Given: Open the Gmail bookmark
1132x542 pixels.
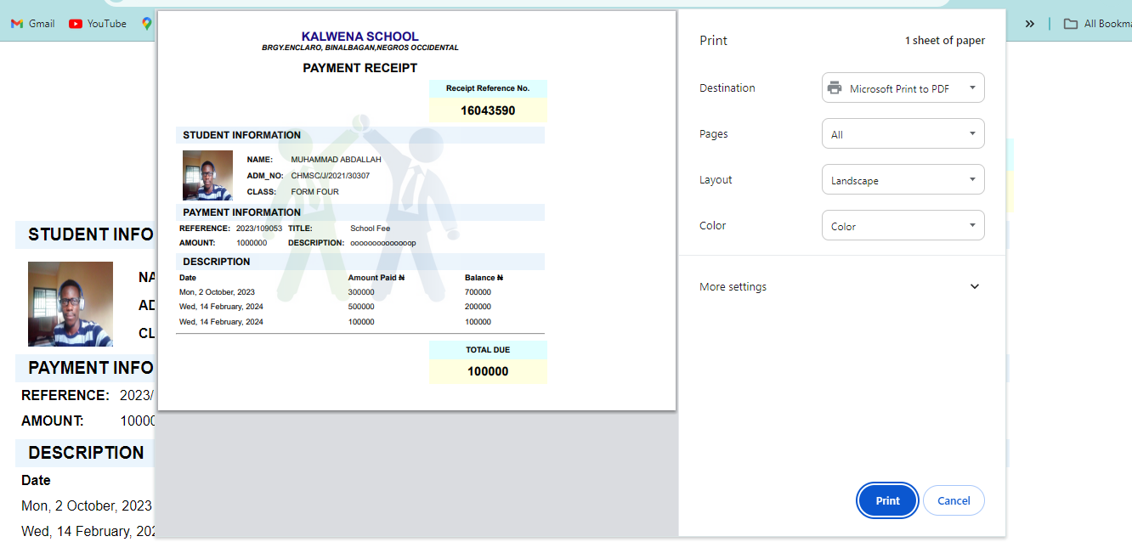Looking at the screenshot, I should [x=33, y=24].
